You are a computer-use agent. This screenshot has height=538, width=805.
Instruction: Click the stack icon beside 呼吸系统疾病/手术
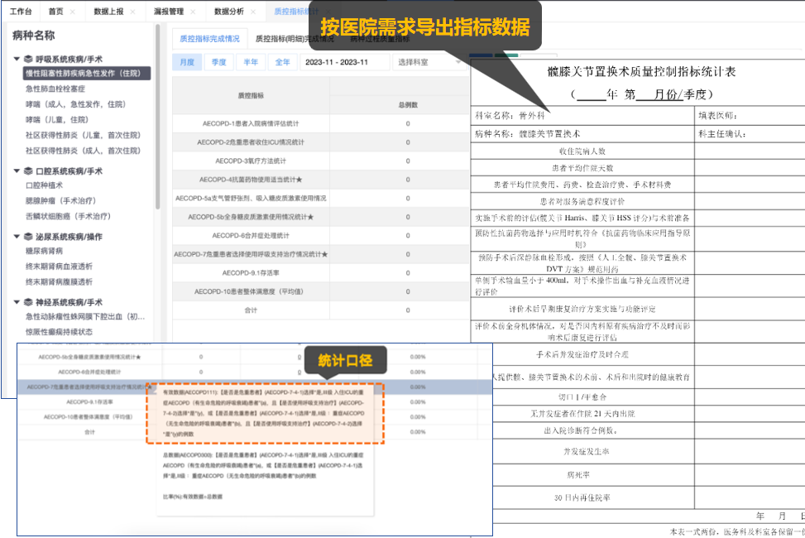28,60
